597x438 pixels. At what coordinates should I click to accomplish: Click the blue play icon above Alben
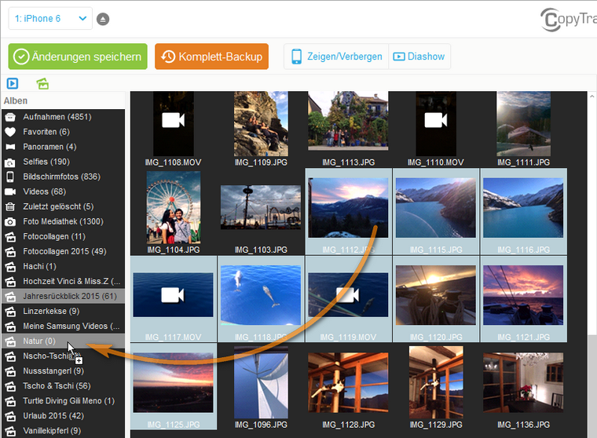[x=13, y=83]
